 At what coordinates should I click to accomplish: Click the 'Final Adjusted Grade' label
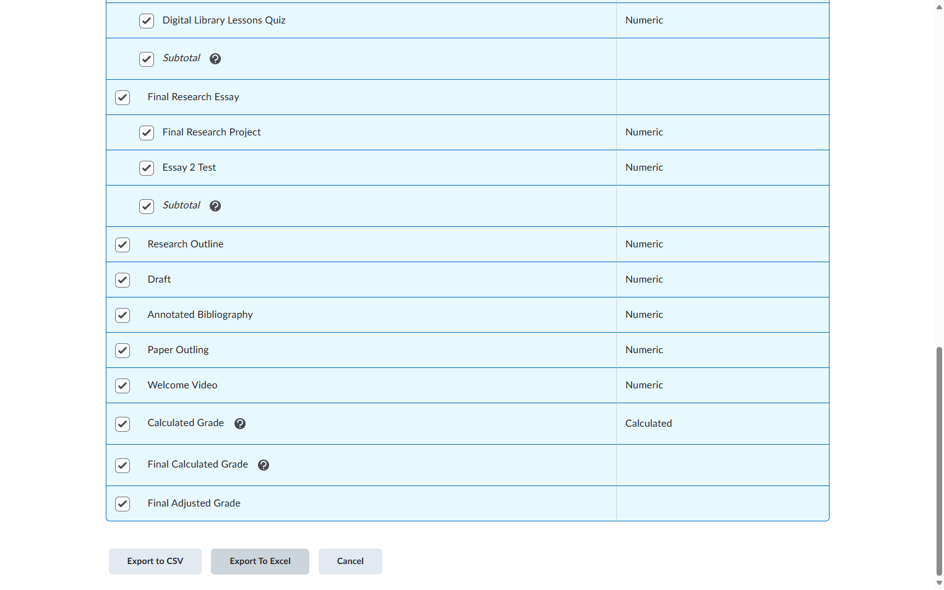(194, 503)
